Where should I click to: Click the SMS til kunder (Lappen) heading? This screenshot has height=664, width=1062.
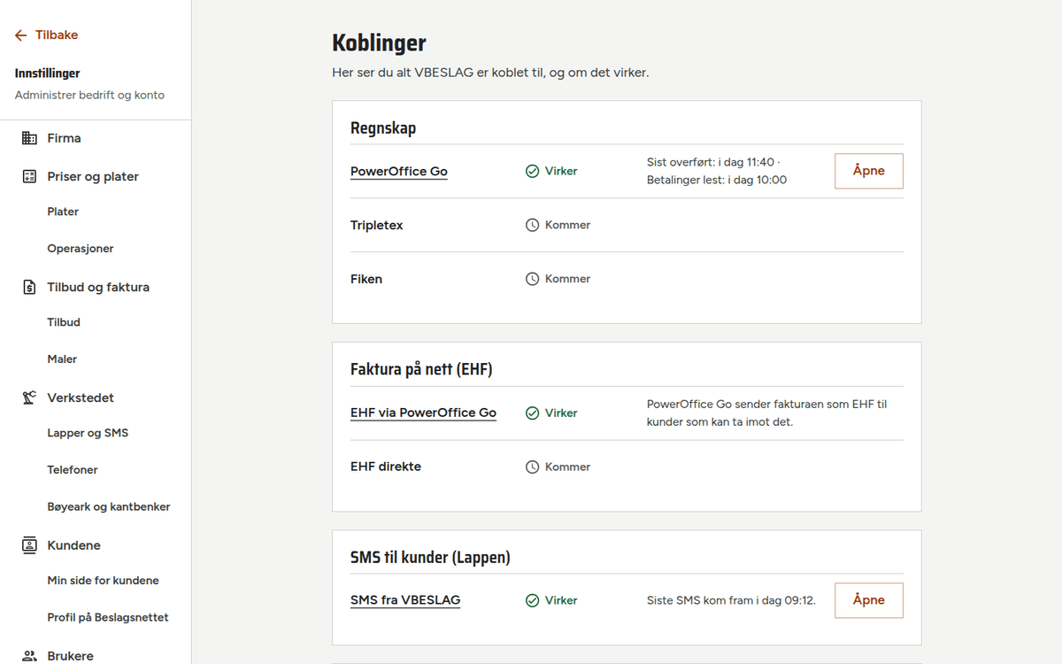(x=430, y=558)
